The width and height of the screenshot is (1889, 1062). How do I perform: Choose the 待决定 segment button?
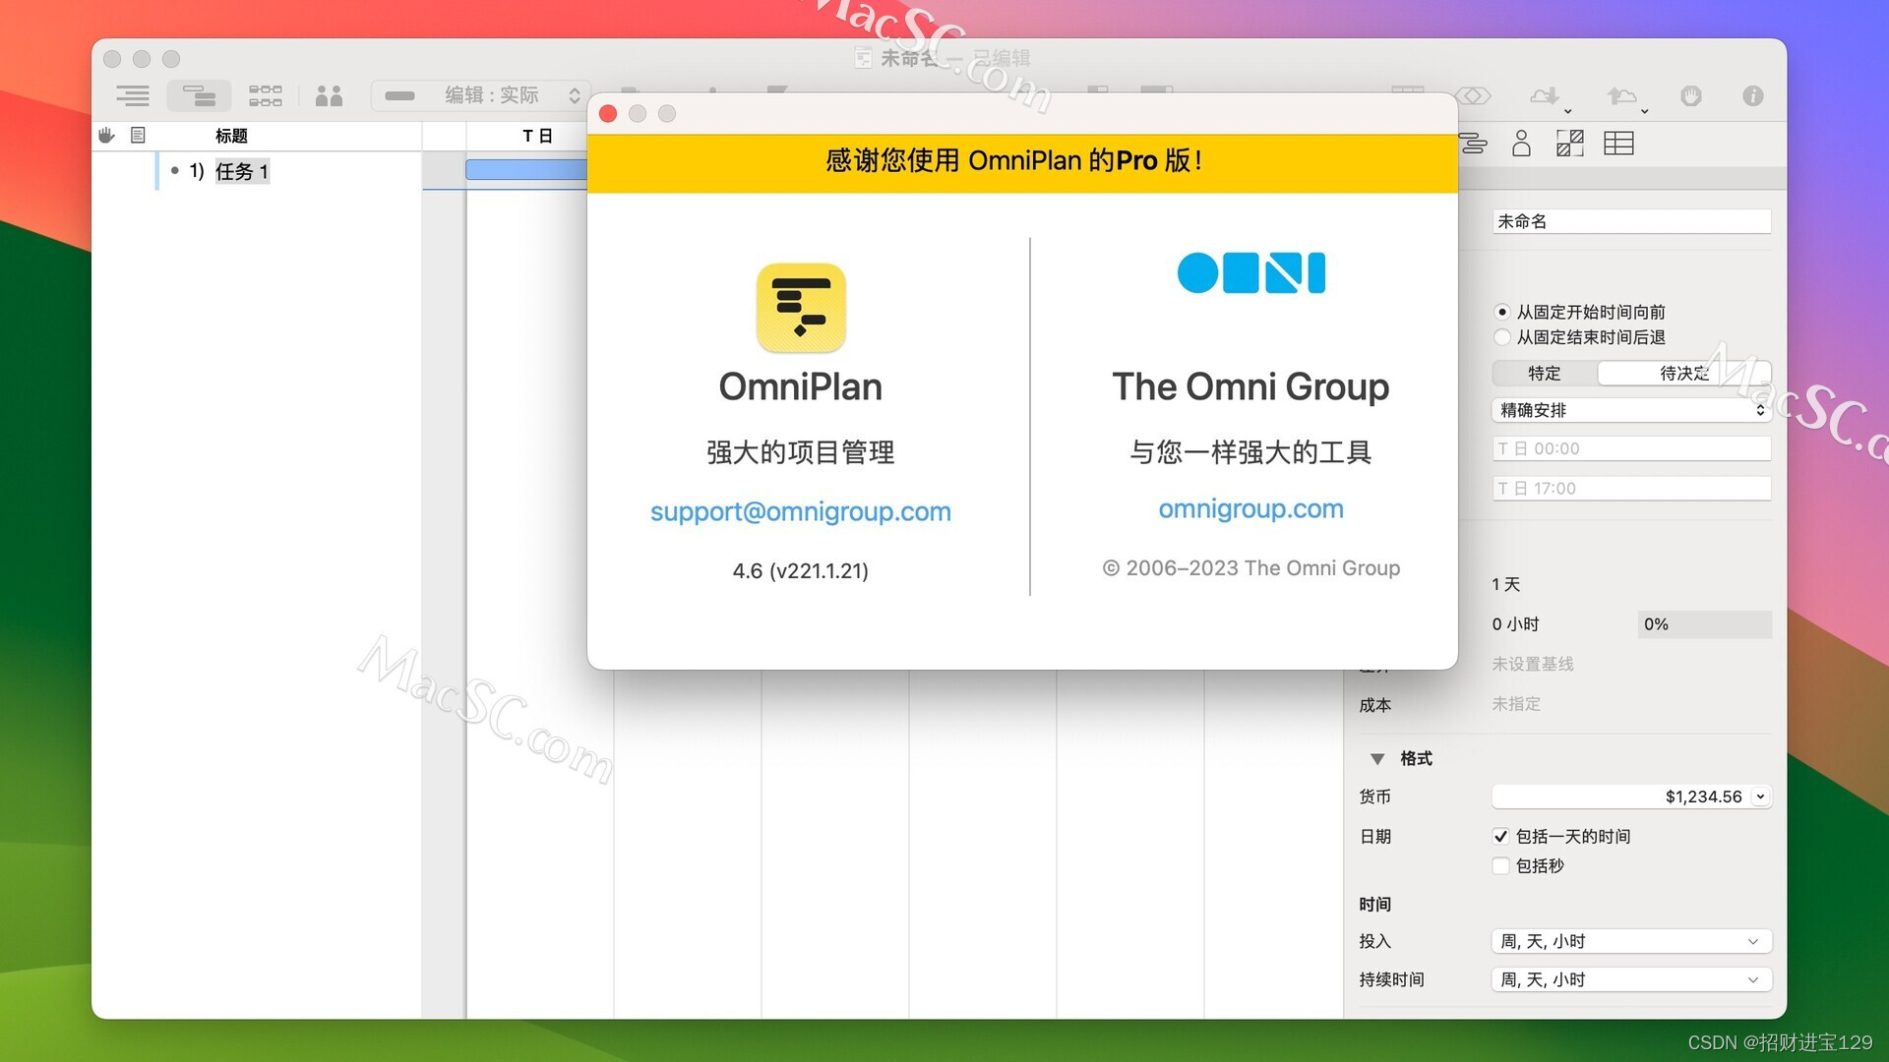1683,373
